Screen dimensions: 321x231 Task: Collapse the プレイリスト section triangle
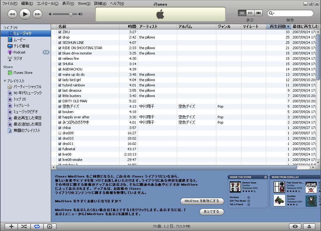(5, 81)
